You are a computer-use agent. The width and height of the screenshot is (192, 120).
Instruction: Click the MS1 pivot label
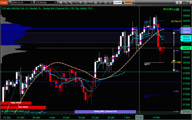147,97
